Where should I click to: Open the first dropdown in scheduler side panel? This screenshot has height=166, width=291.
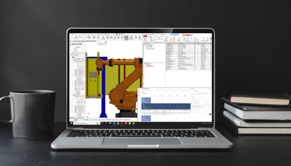pos(202,98)
